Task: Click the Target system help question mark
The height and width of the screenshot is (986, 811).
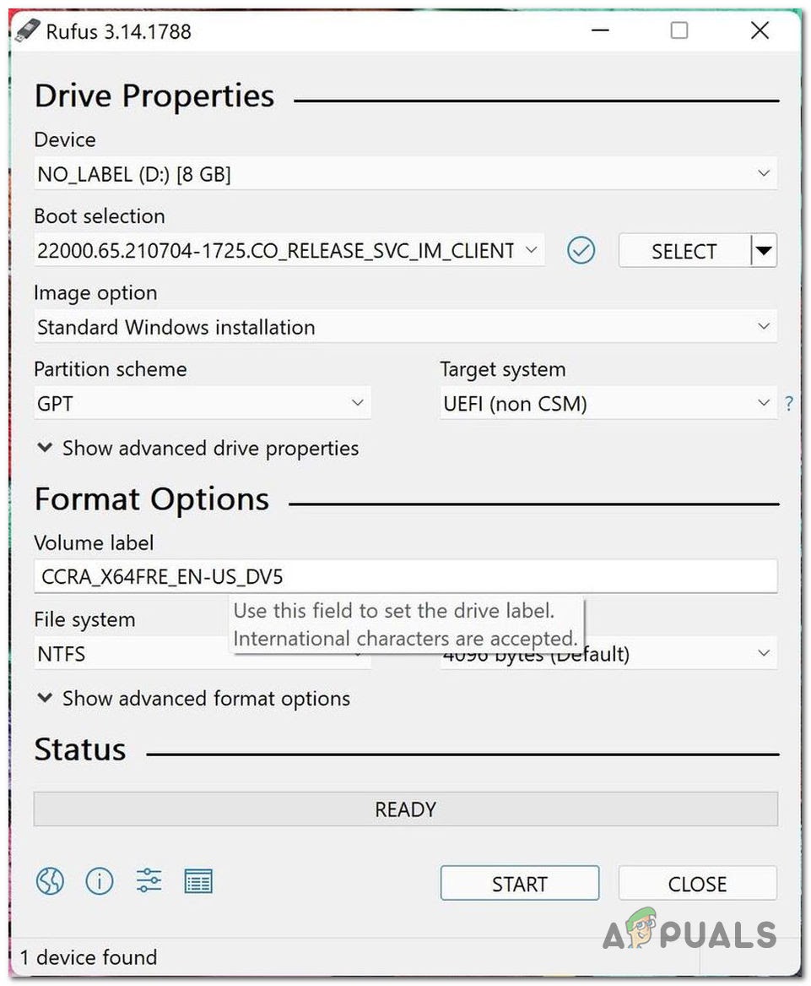Action: (789, 403)
